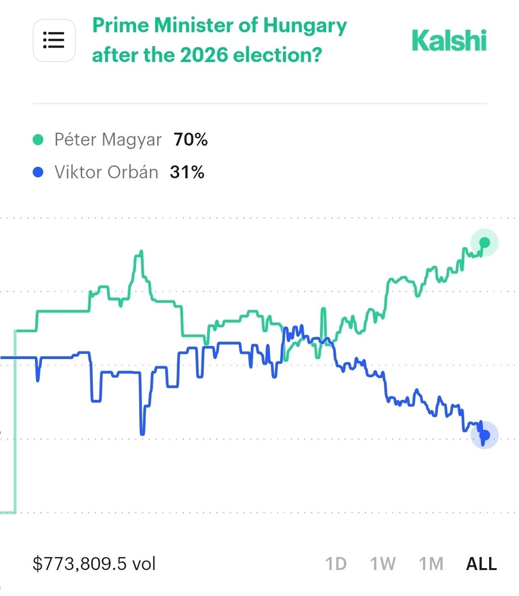519x596 pixels.
Task: Click the blue line's deepest early dip
Action: pyautogui.click(x=142, y=434)
